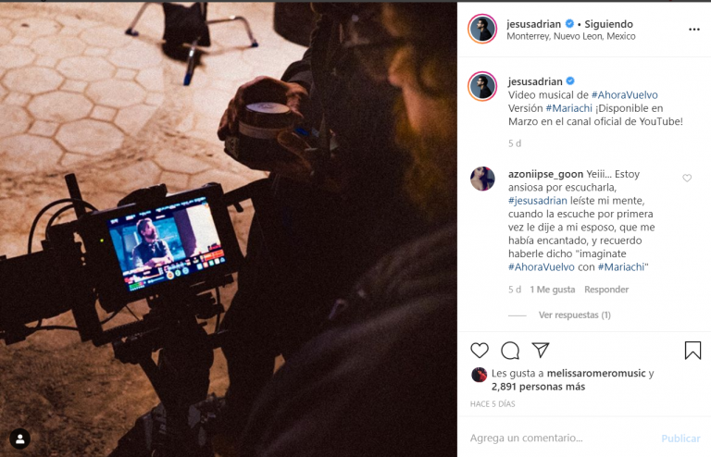Like azoniipse_goon's comment with small heart
The image size is (711, 457).
coord(687,178)
